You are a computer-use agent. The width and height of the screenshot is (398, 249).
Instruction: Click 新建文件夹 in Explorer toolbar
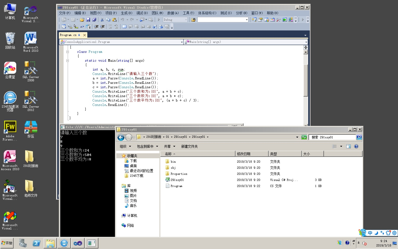[x=189, y=146]
